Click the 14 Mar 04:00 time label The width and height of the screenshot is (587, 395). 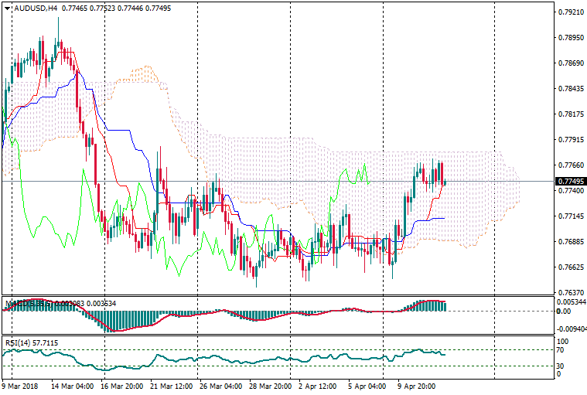pos(73,385)
